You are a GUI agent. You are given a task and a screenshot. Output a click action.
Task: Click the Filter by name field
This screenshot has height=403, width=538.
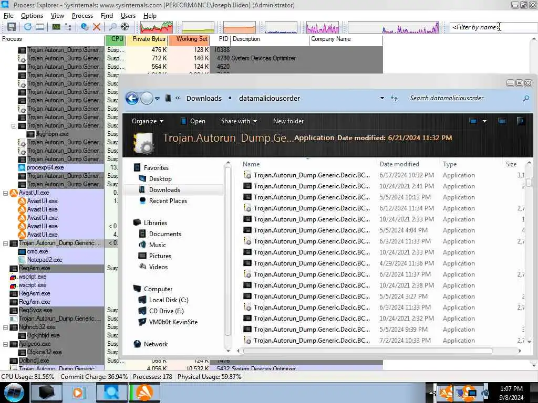pyautogui.click(x=493, y=27)
